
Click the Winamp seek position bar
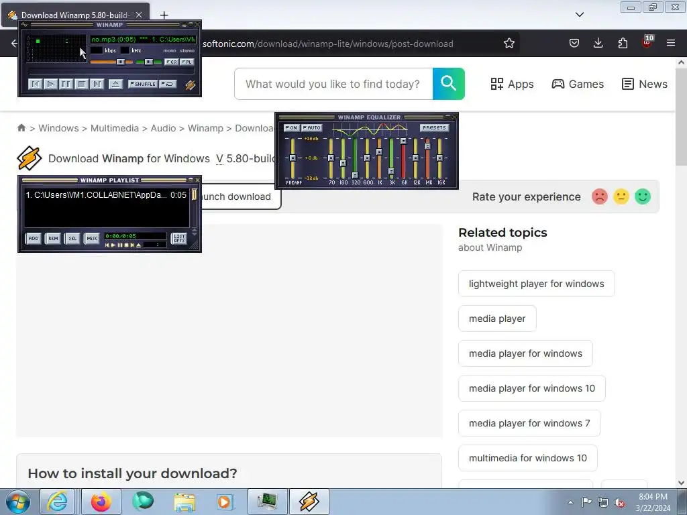[x=111, y=71]
